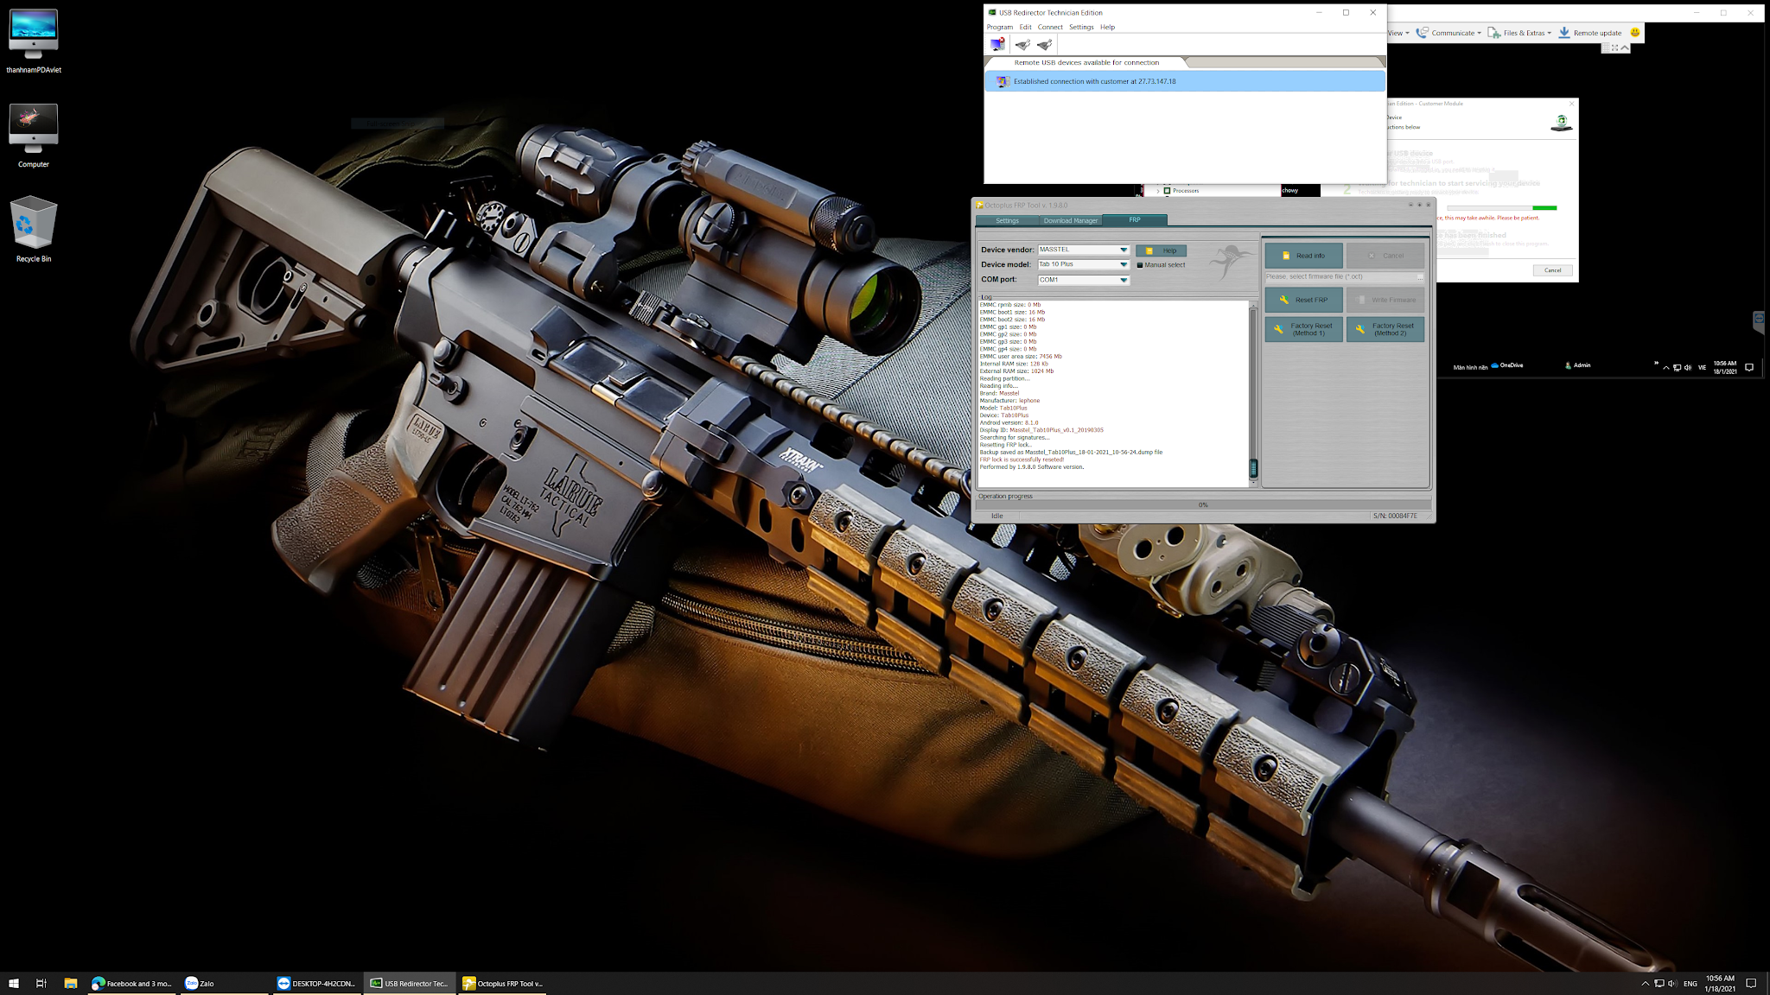Toggle the Manual select checkbox
The image size is (1770, 995).
1140,265
